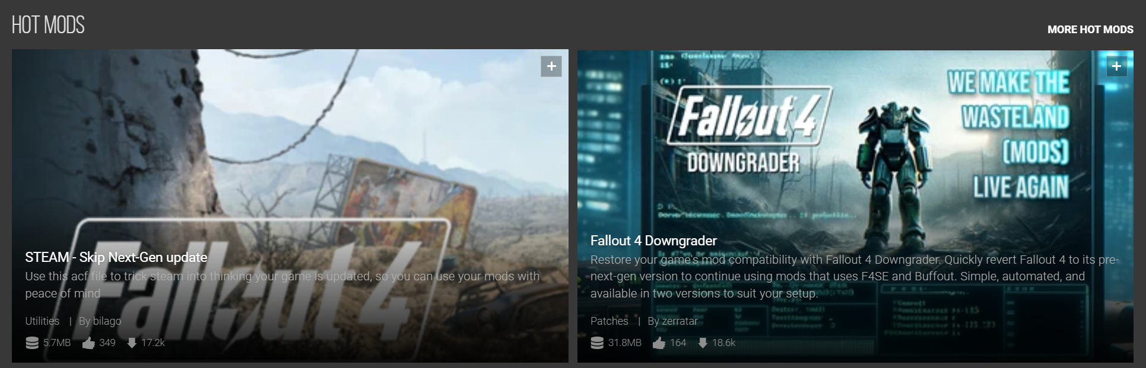Visit author zerratar's profile
The image size is (1146, 368).
(680, 321)
